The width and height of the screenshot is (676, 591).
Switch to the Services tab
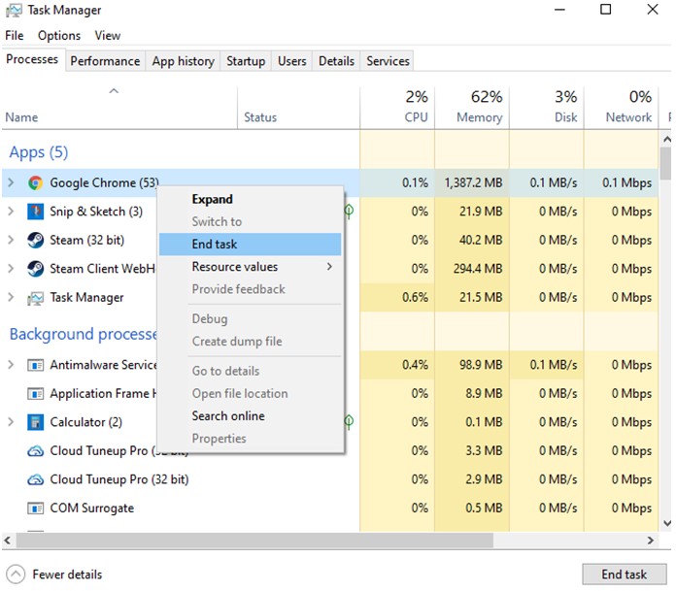[388, 61]
